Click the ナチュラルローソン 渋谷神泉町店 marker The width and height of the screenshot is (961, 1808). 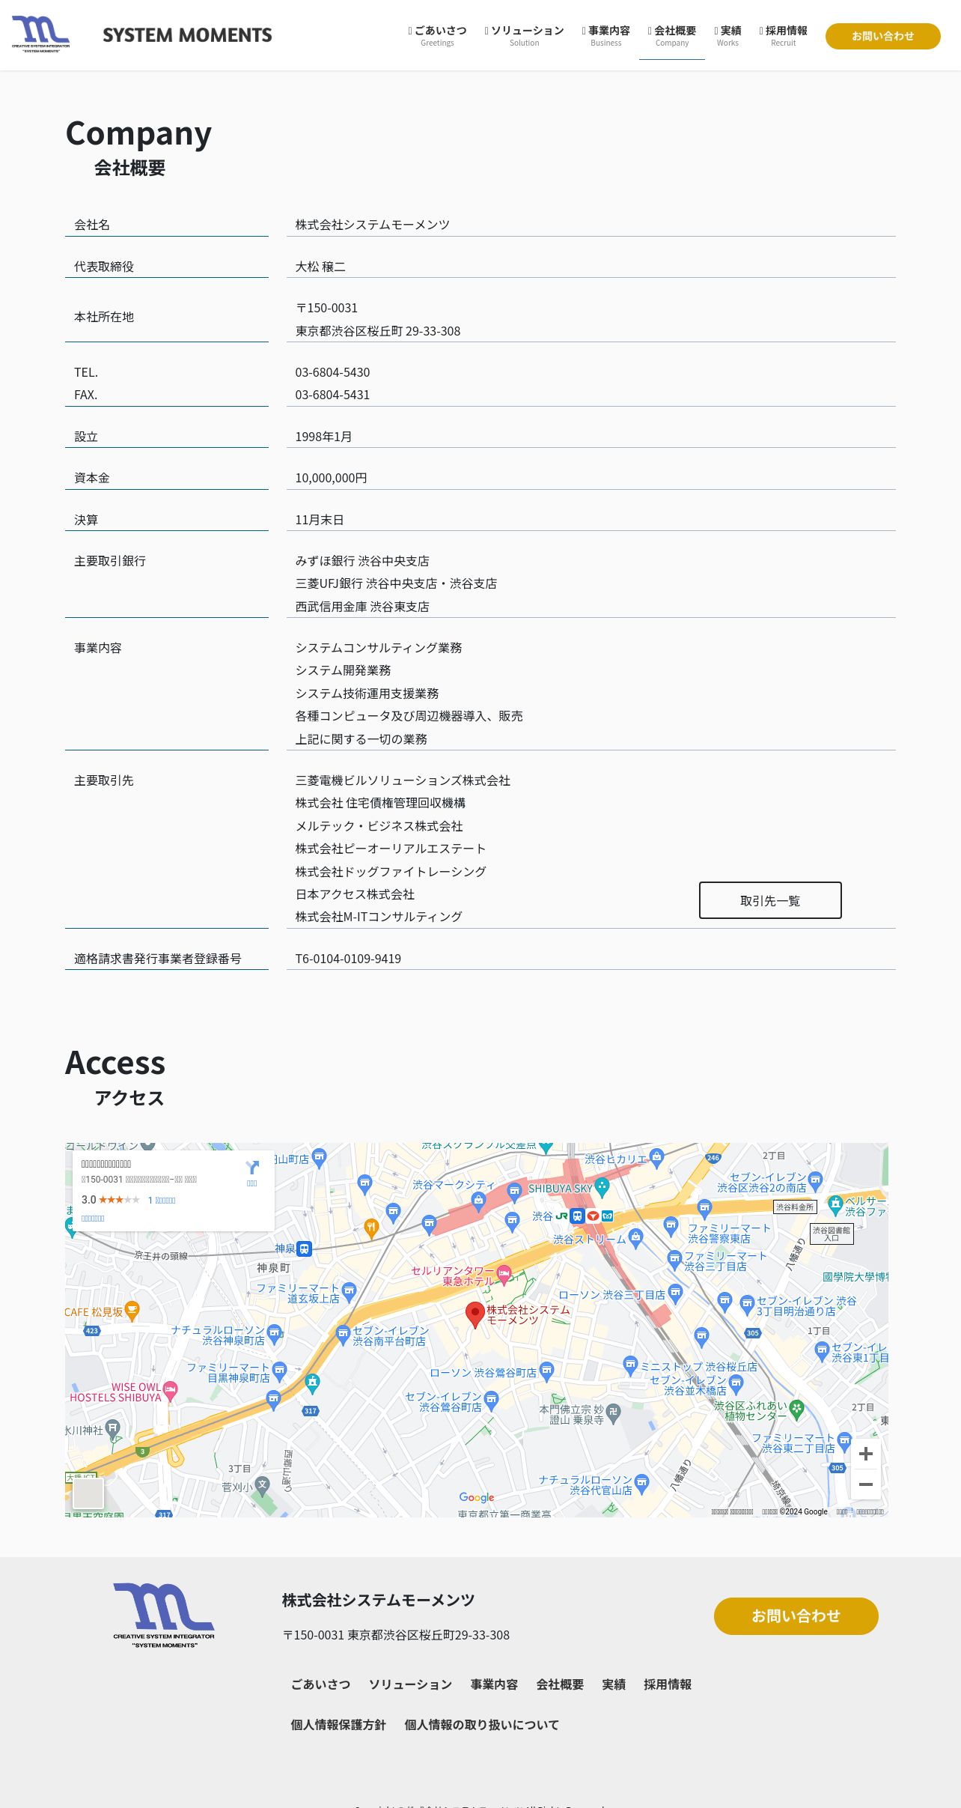pos(275,1333)
